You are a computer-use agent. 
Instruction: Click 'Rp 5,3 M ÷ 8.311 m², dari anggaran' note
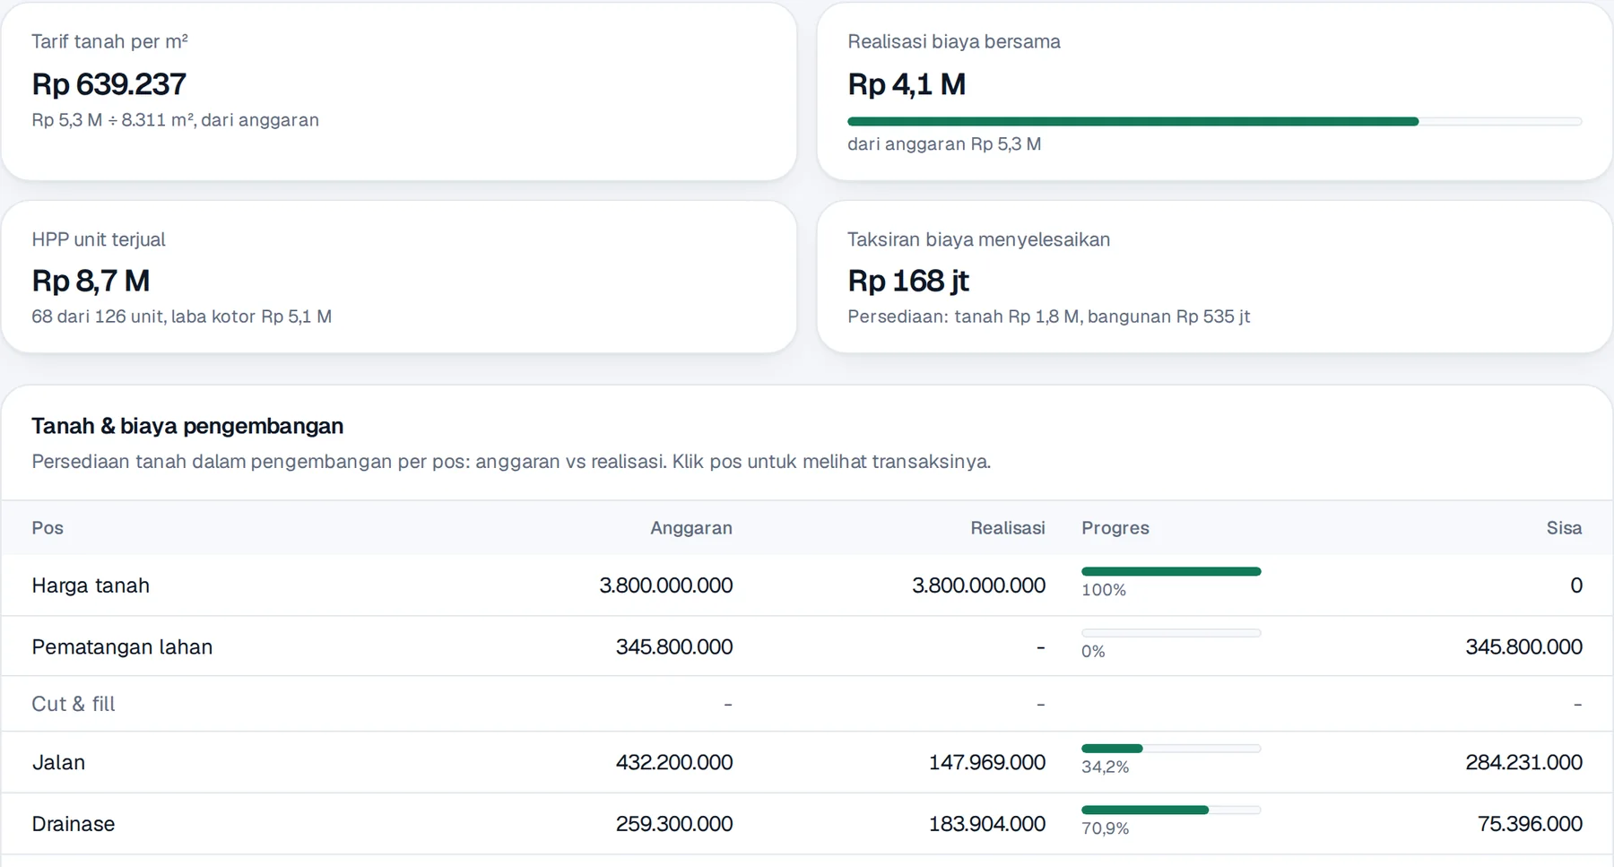175,120
